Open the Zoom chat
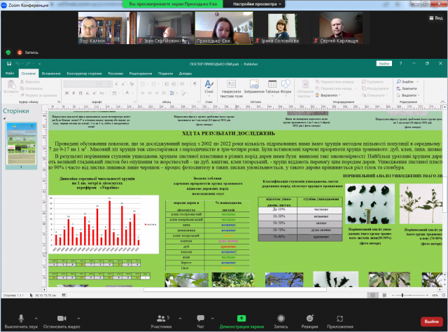 click(x=201, y=321)
